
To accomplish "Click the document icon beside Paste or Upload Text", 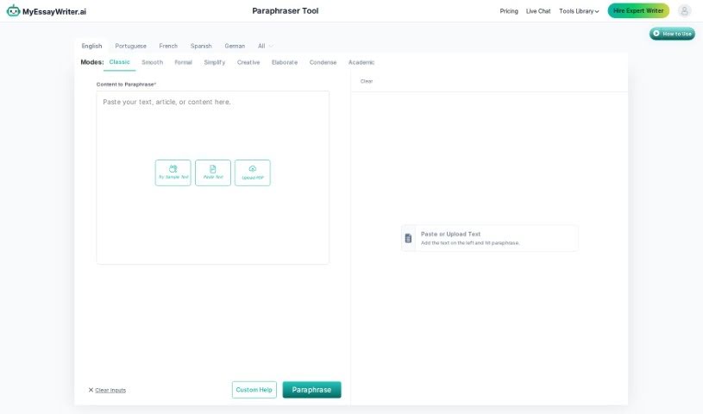I will [x=409, y=238].
